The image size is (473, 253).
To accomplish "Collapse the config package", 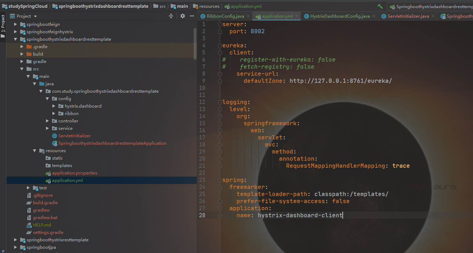I will 47,99.
